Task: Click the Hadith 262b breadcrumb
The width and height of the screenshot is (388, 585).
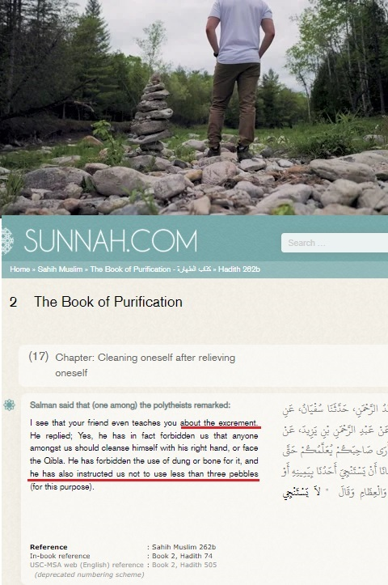Action: 239,269
